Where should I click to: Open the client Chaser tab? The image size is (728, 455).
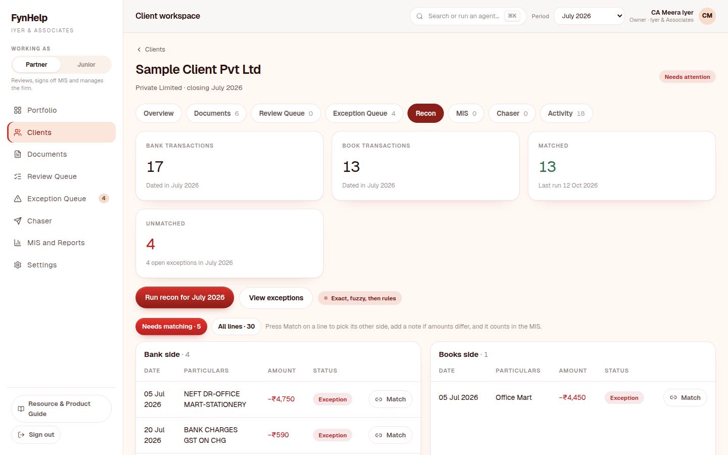coord(512,113)
